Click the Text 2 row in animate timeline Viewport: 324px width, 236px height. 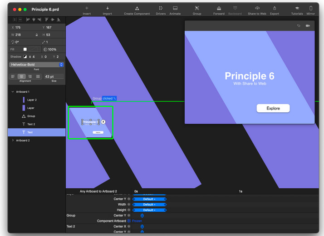[x=71, y=226]
